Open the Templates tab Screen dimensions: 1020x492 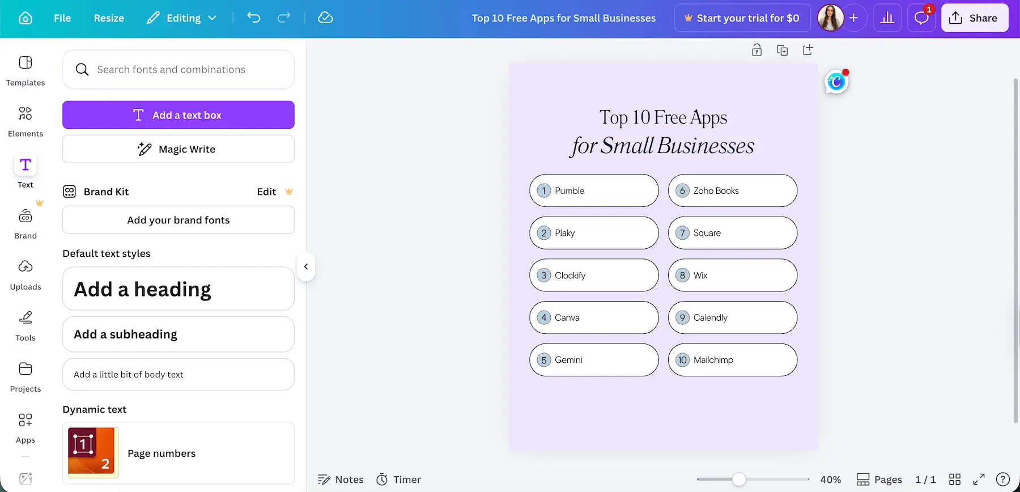(25, 71)
